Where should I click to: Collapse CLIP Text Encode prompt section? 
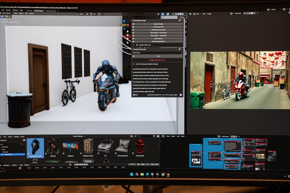pos(134,64)
